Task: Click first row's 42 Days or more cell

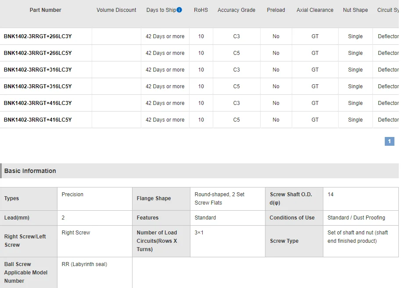Action: [165, 36]
